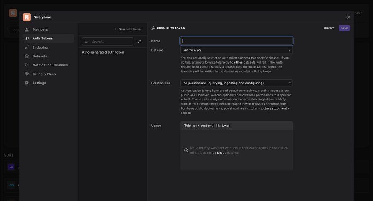Click the Datasets stack icon
Screen dimensions: 373x201
point(27,56)
